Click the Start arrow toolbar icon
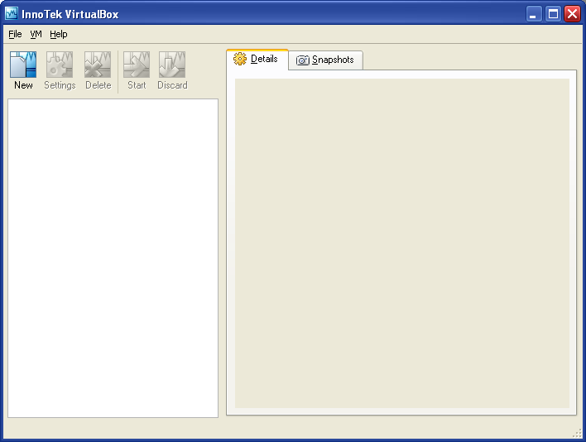Screen dimensions: 586x442 (137, 65)
